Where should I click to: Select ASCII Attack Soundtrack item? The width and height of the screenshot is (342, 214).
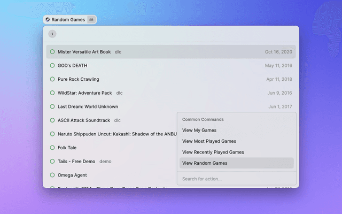[x=84, y=120]
